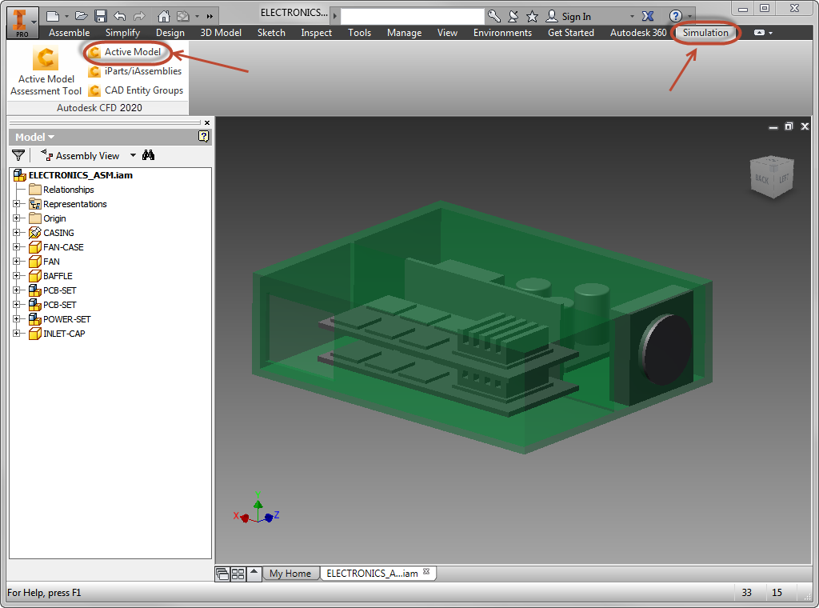Click Sign In in the title bar

(x=576, y=16)
